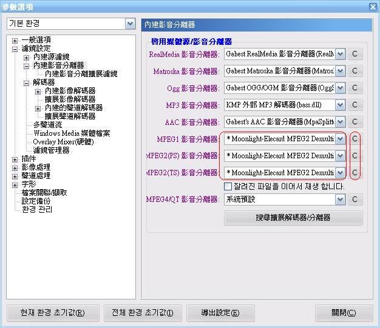Click the C button beside RealMedia splitter
Screen dimensions: 380x328
pos(355,54)
